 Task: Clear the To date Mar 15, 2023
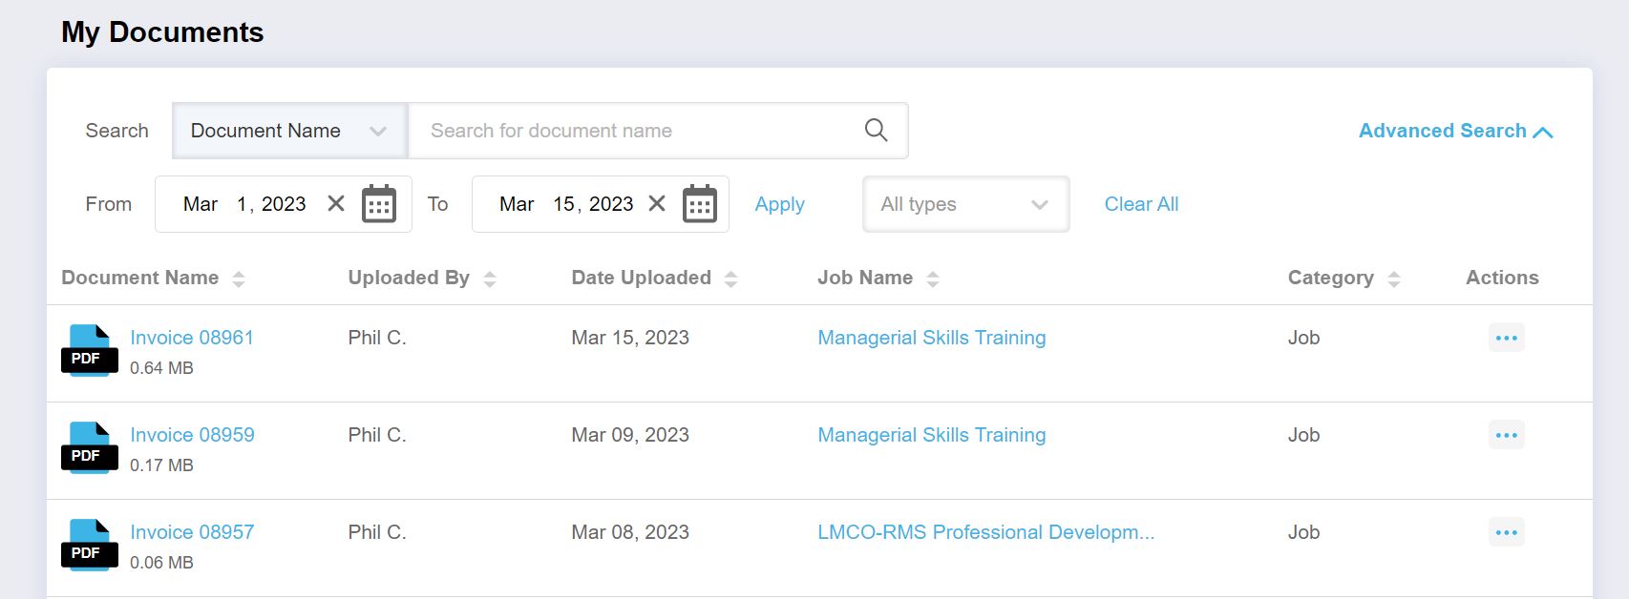click(x=657, y=204)
